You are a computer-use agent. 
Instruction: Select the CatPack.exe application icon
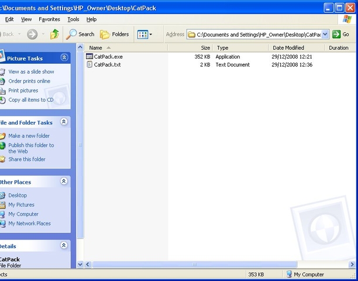click(x=89, y=56)
